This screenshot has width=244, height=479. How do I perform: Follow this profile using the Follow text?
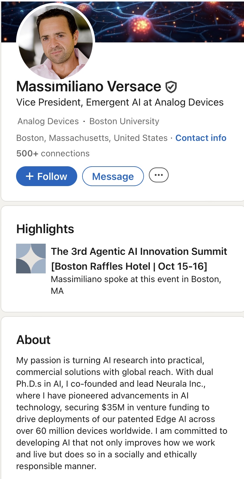[52, 176]
